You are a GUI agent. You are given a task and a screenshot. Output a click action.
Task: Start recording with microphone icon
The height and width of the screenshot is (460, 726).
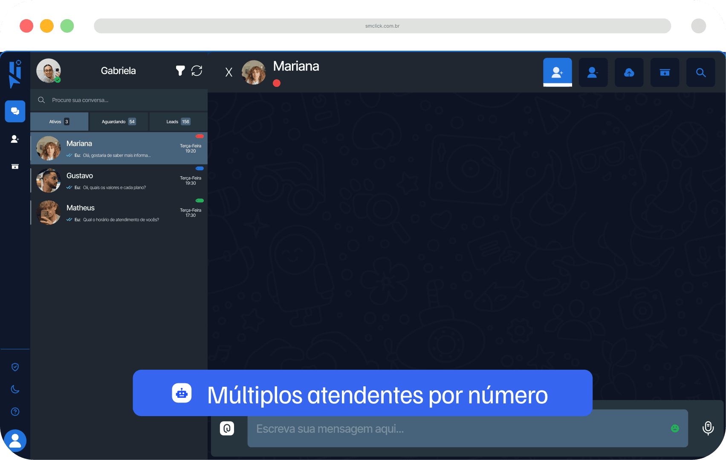(708, 428)
